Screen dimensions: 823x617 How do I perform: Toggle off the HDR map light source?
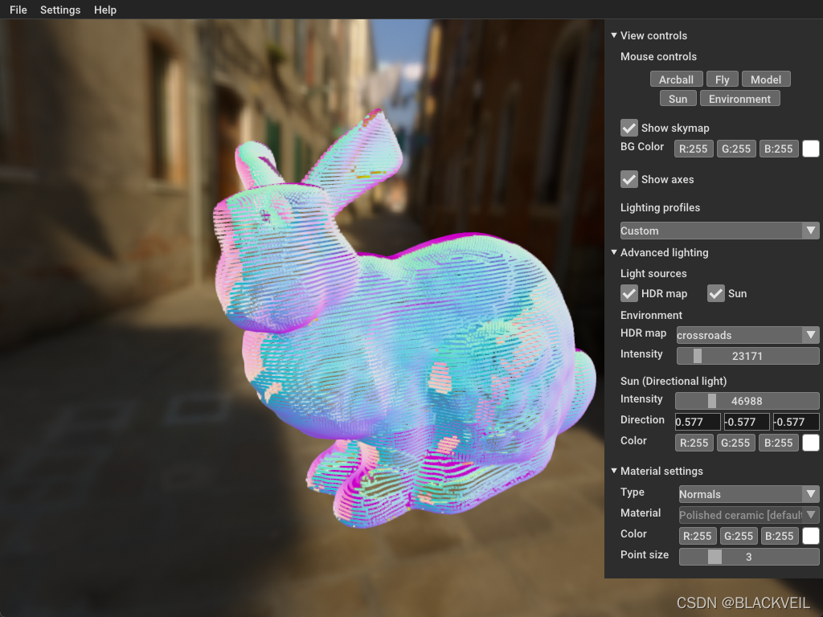click(629, 293)
